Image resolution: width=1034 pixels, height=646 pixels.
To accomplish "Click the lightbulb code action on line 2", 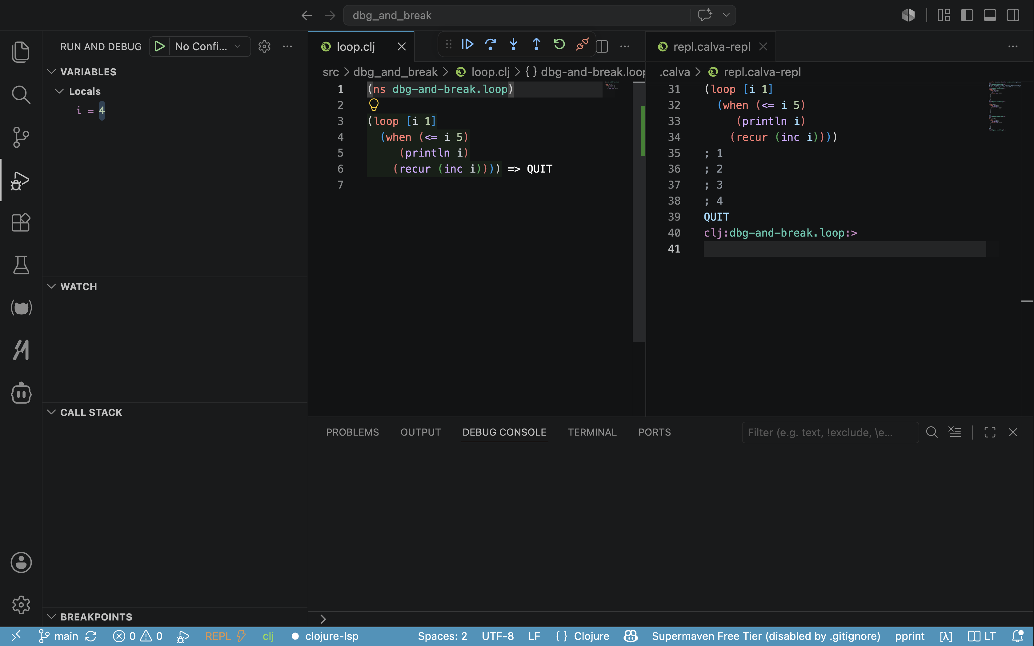I will click(374, 105).
